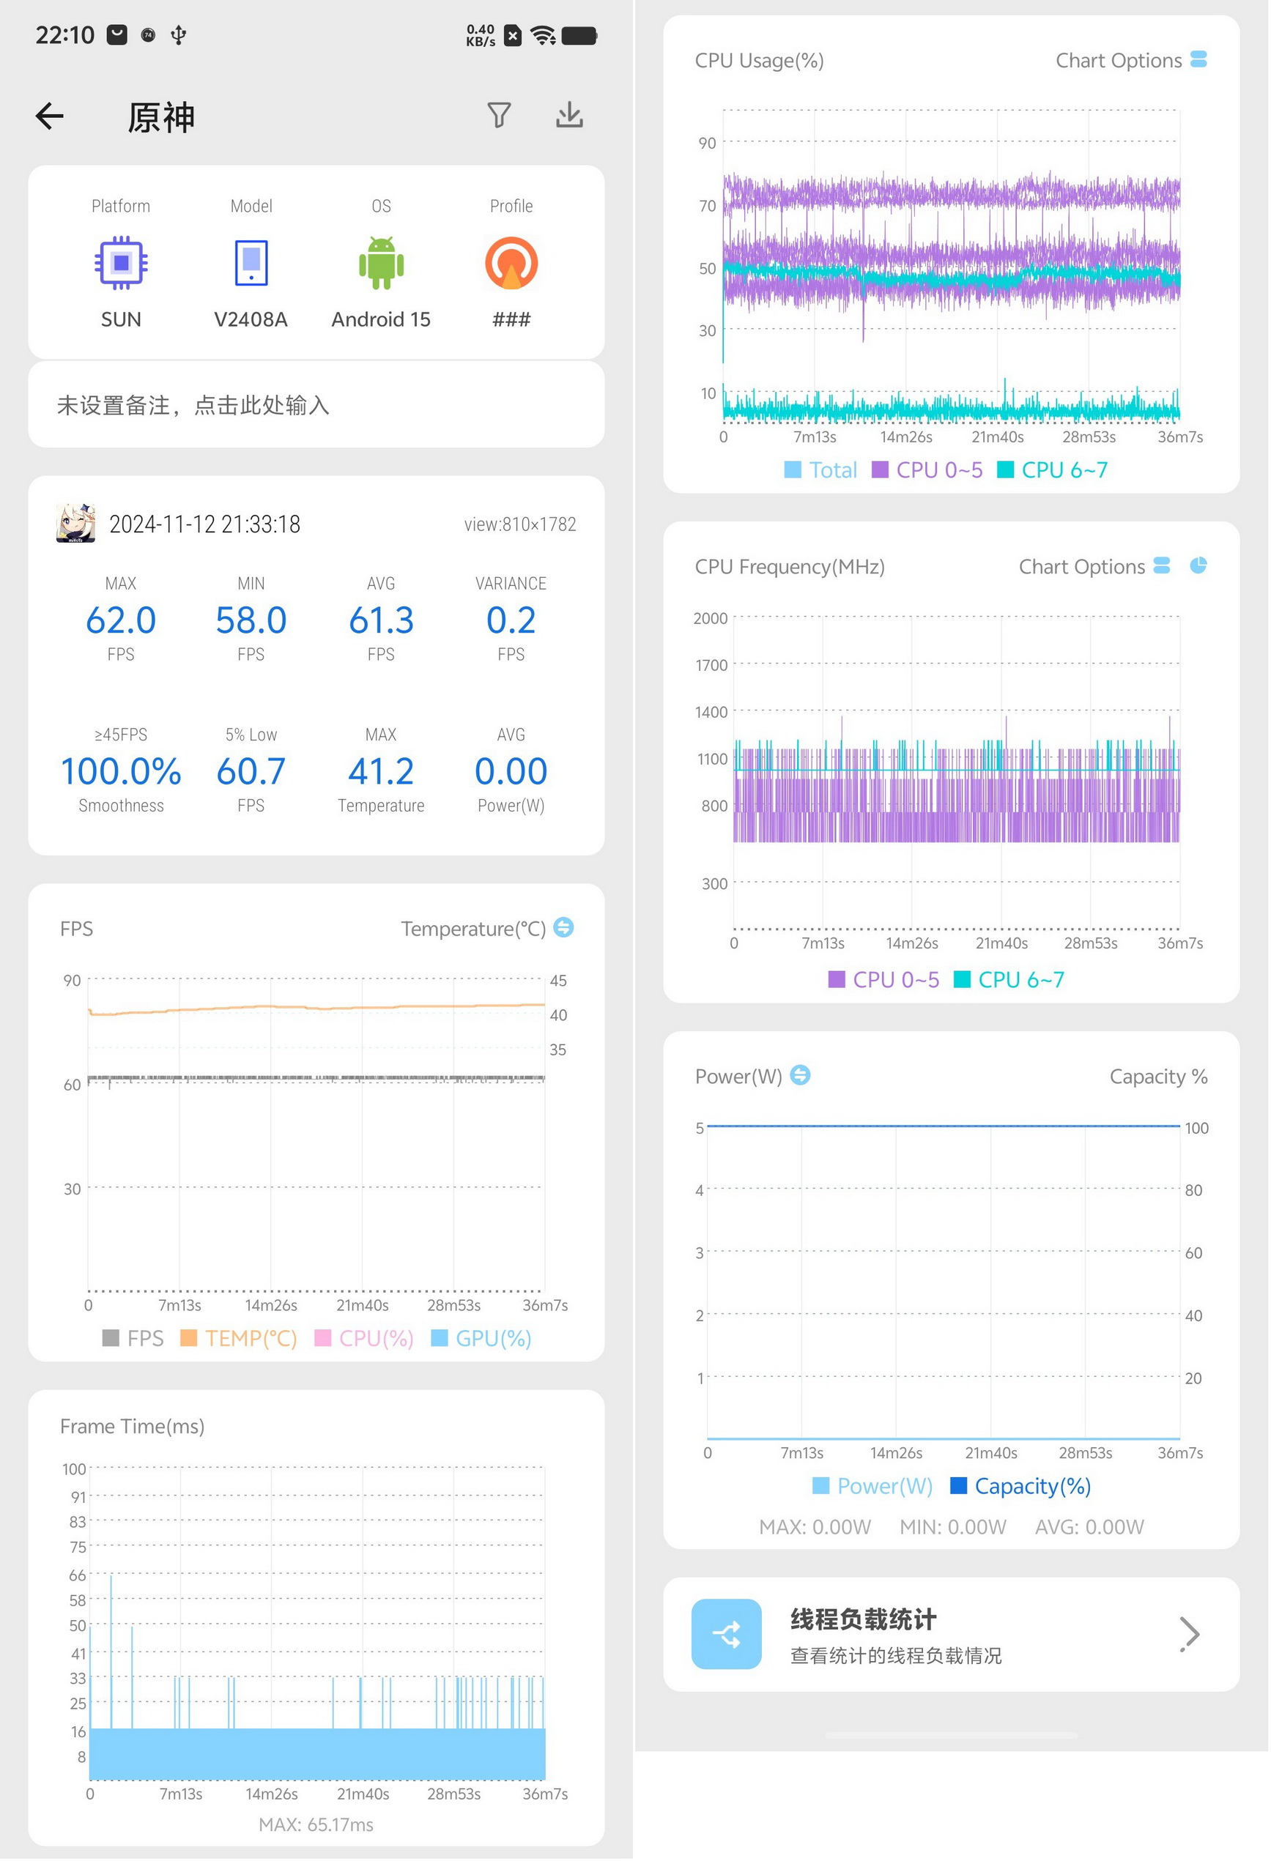The image size is (1271, 1861).
Task: Toggle CPU 0~5 legend in CPU Frequency
Action: [884, 980]
